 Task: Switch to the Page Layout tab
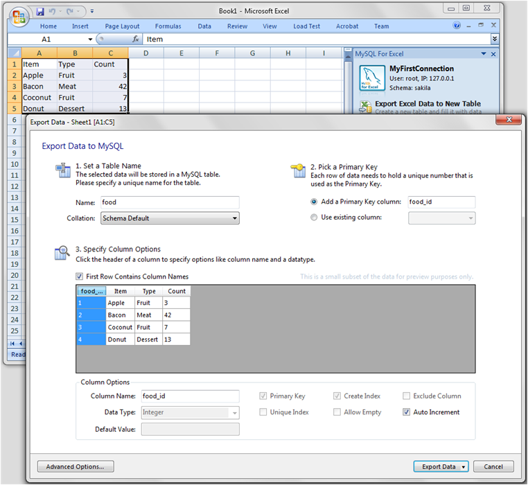coord(122,26)
